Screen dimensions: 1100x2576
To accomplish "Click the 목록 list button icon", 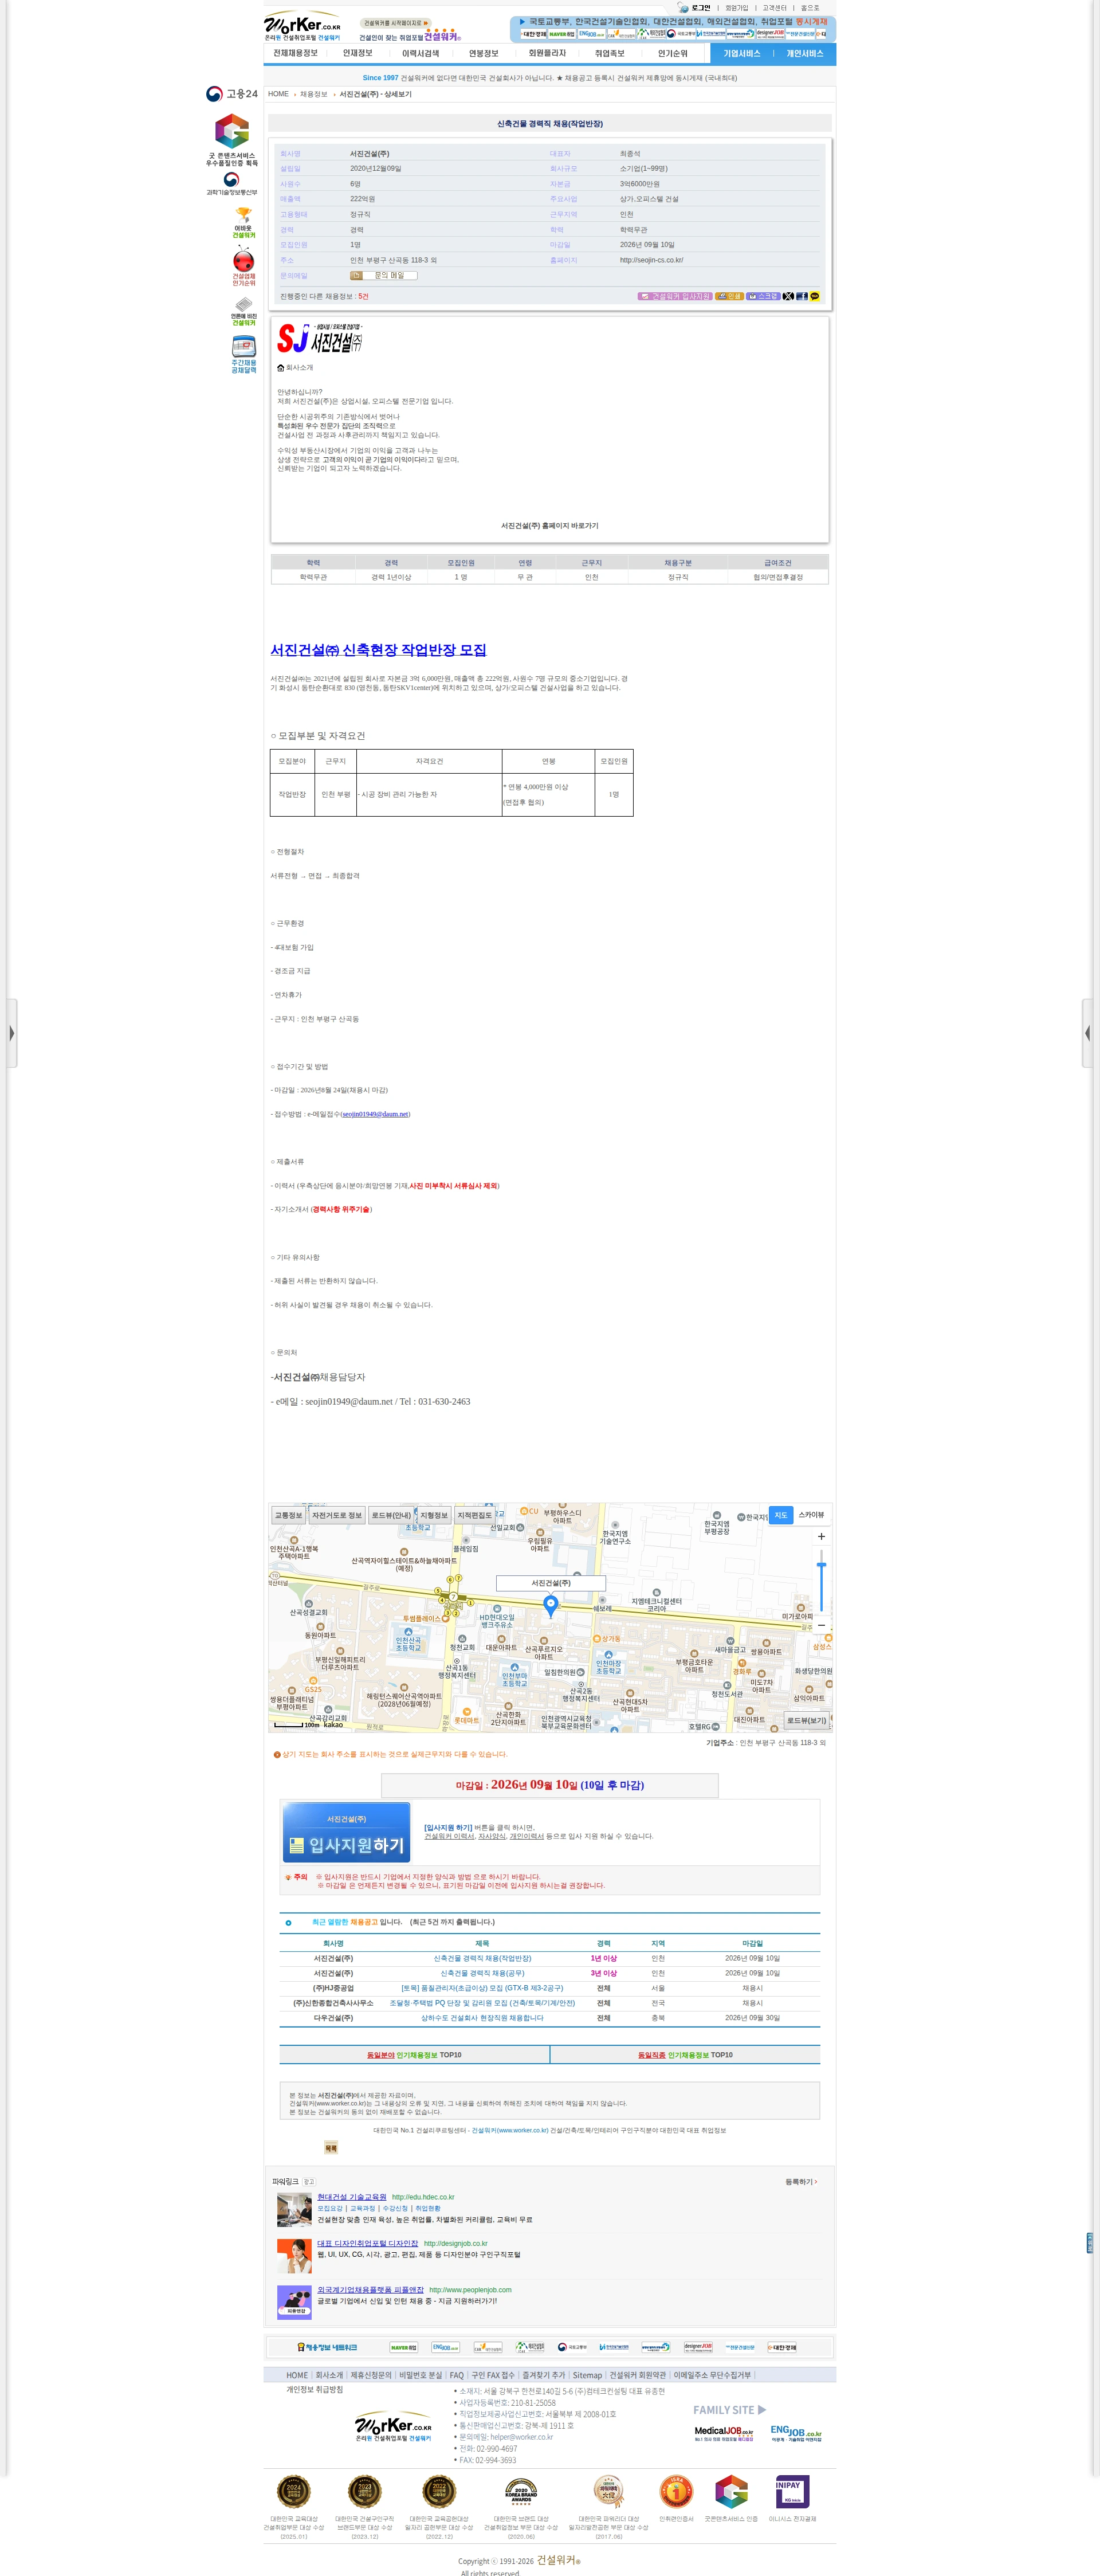I will [331, 2147].
